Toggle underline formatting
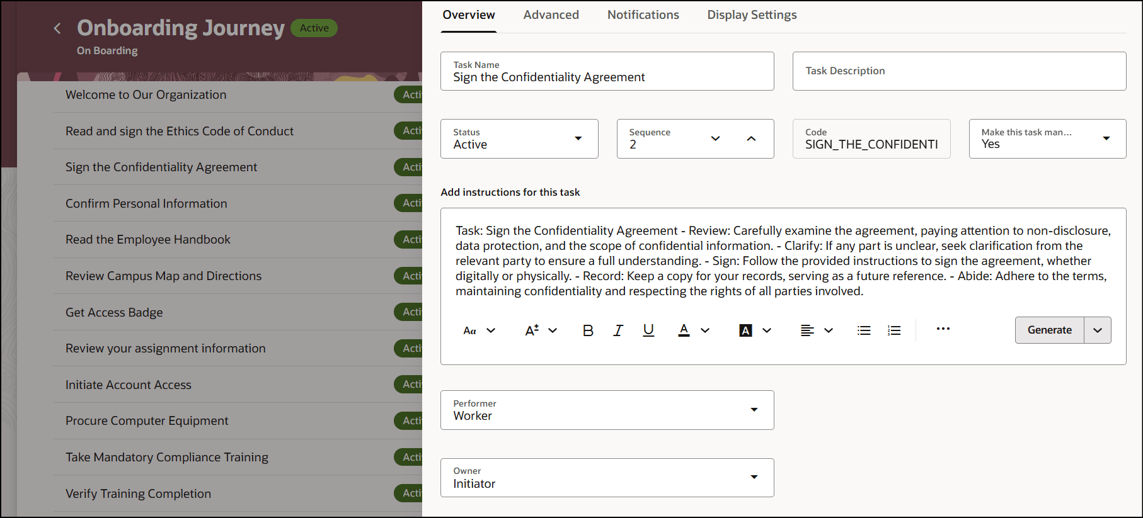The height and width of the screenshot is (518, 1143). tap(648, 330)
